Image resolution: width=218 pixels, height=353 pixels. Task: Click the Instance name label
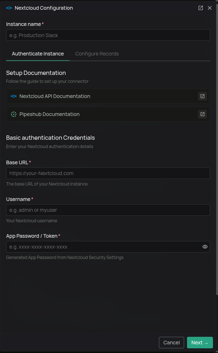point(23,24)
